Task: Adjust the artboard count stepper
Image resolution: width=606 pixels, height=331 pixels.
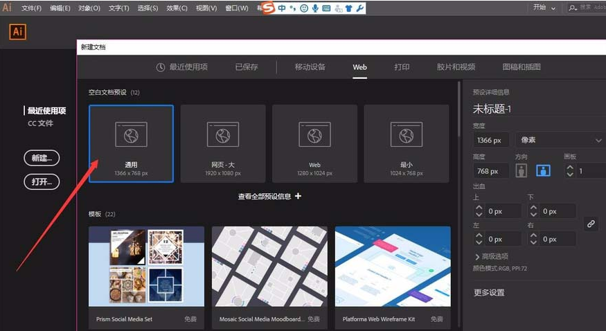Action: point(570,170)
